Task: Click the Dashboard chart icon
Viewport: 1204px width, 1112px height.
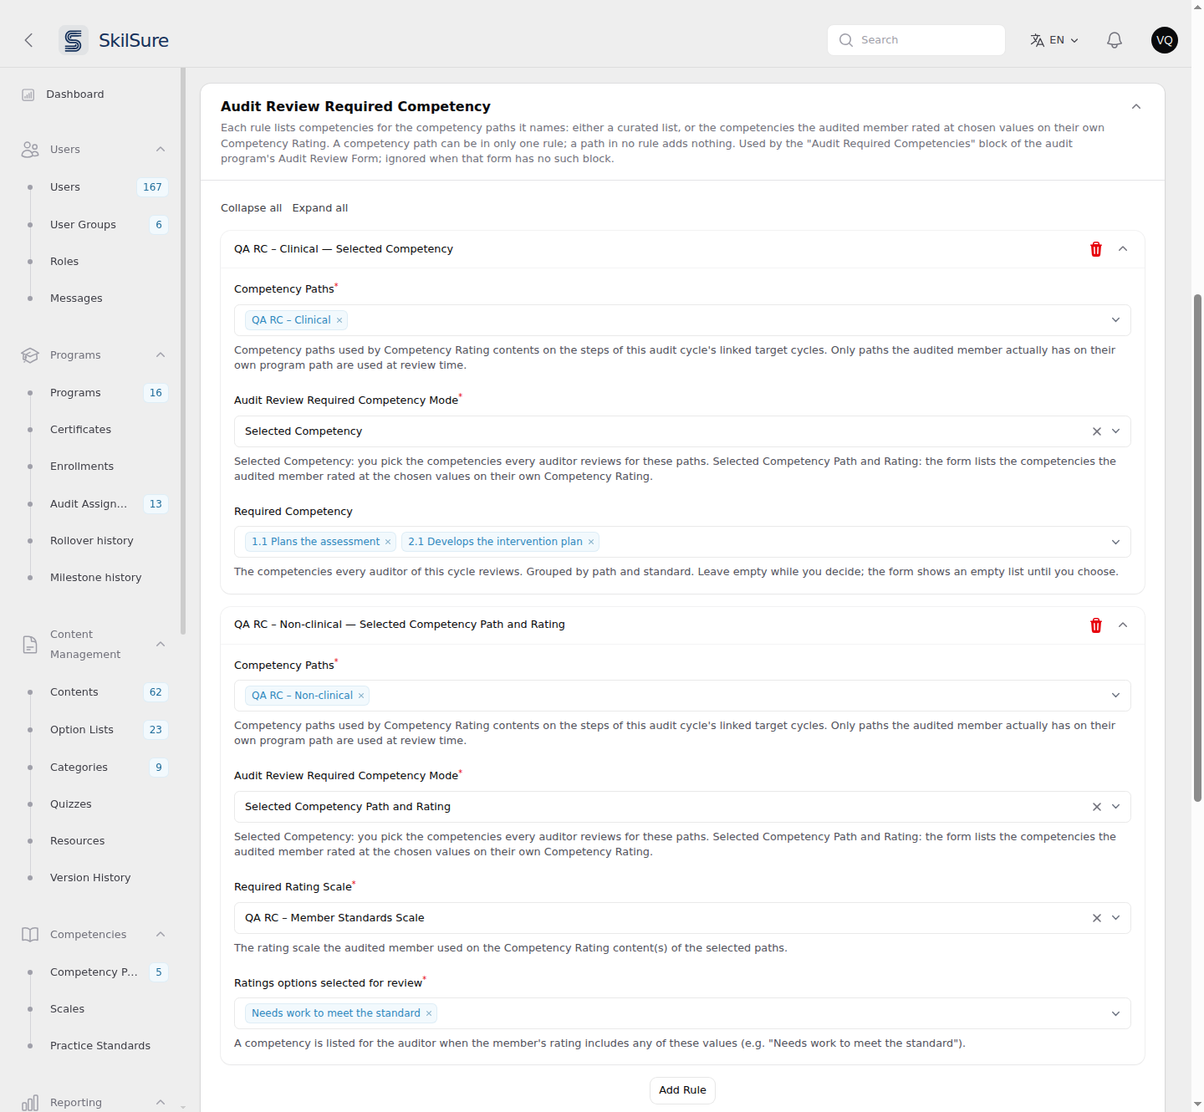Action: [x=28, y=94]
